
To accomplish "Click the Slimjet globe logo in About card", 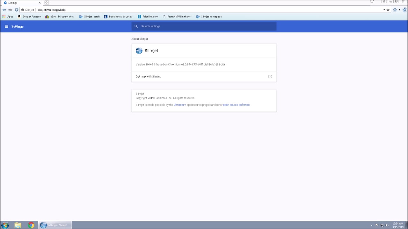I will [139, 51].
